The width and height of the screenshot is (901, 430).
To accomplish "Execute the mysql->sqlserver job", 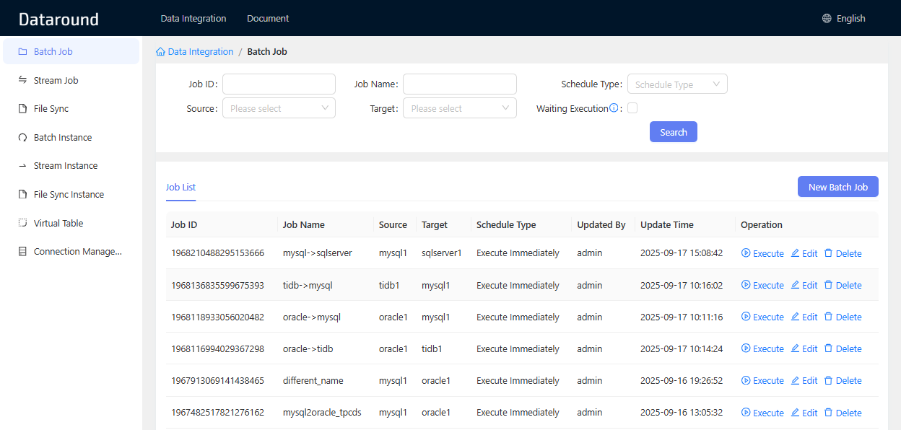I will click(762, 254).
